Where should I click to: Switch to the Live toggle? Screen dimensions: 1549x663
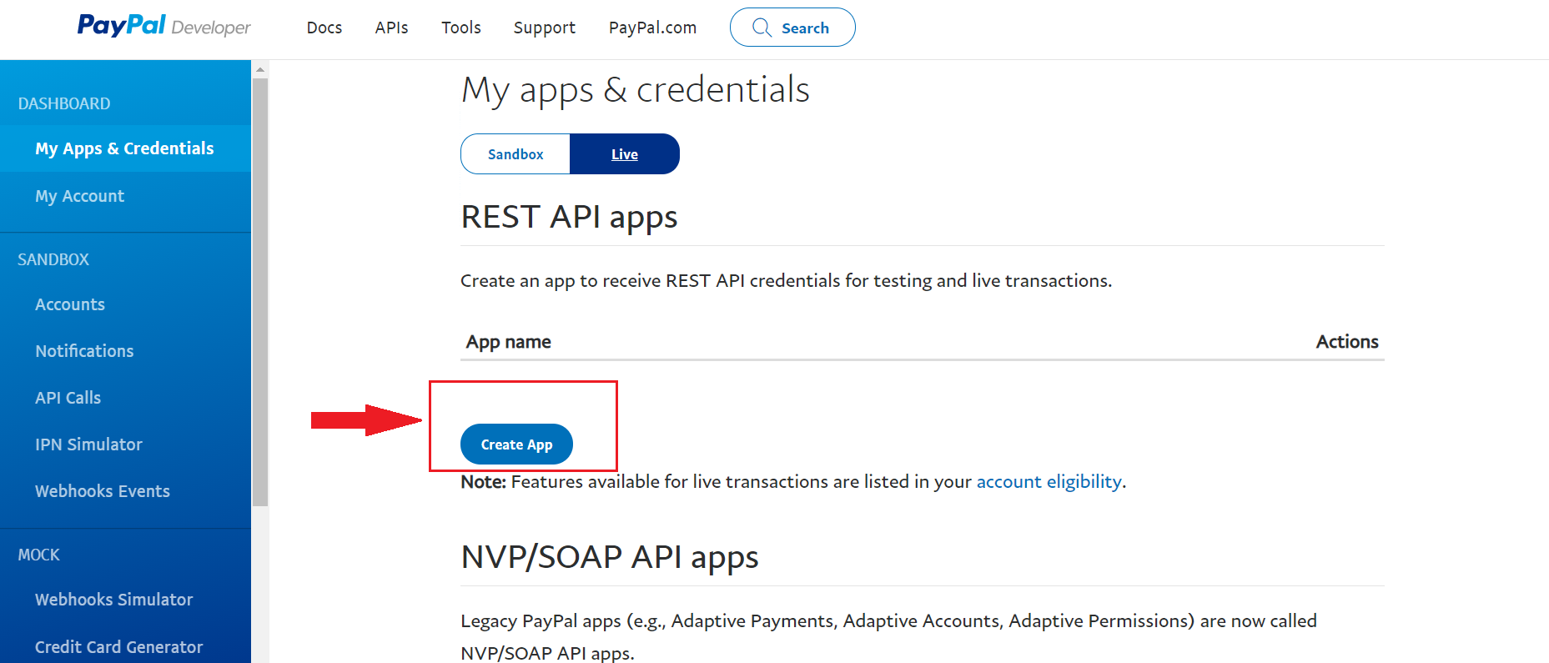coord(625,154)
